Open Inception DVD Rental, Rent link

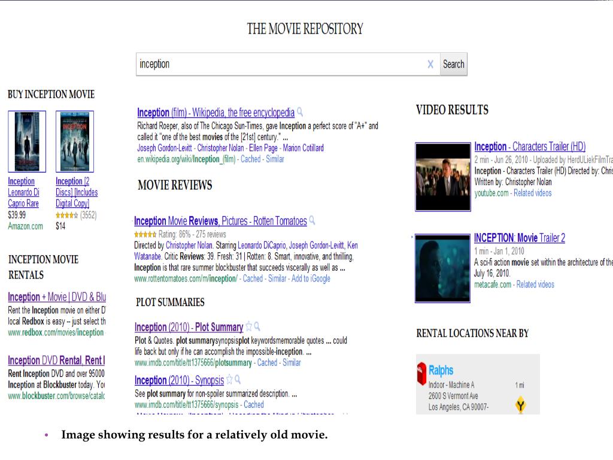(57, 360)
